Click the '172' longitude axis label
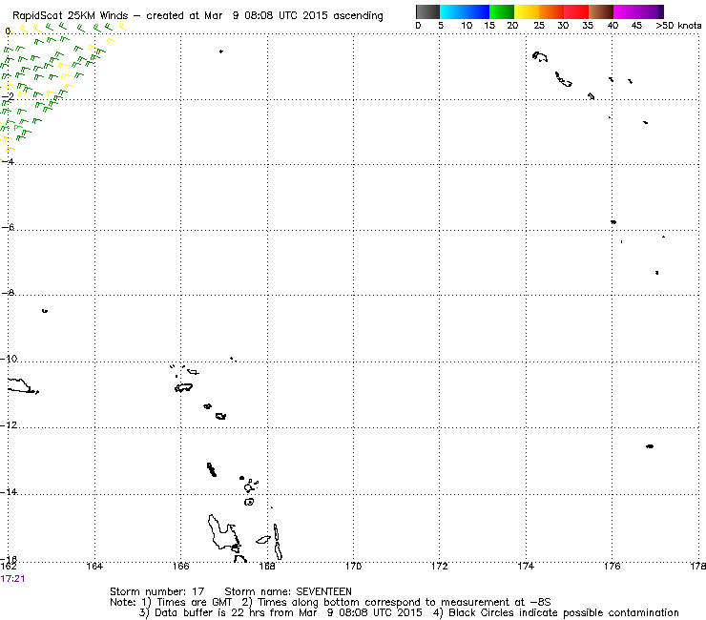 click(x=440, y=567)
